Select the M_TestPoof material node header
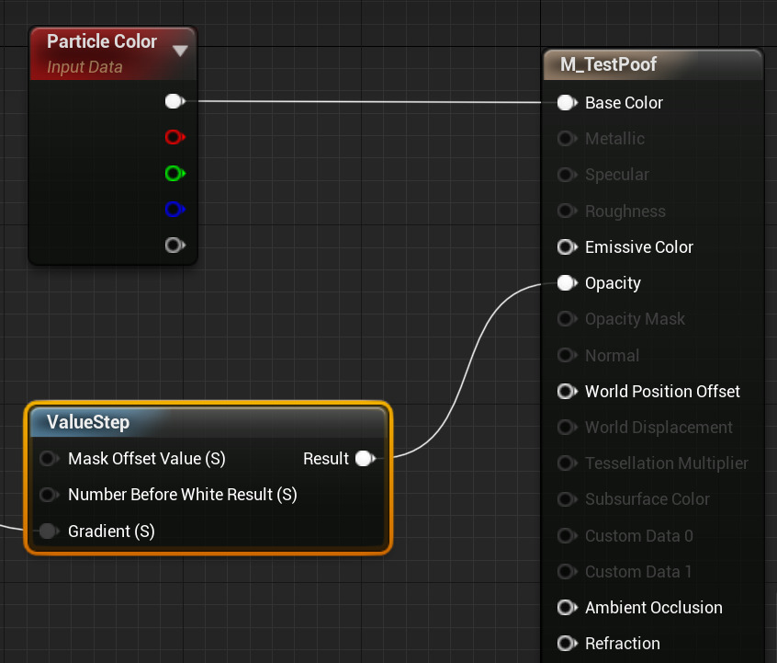The width and height of the screenshot is (777, 663). click(652, 64)
